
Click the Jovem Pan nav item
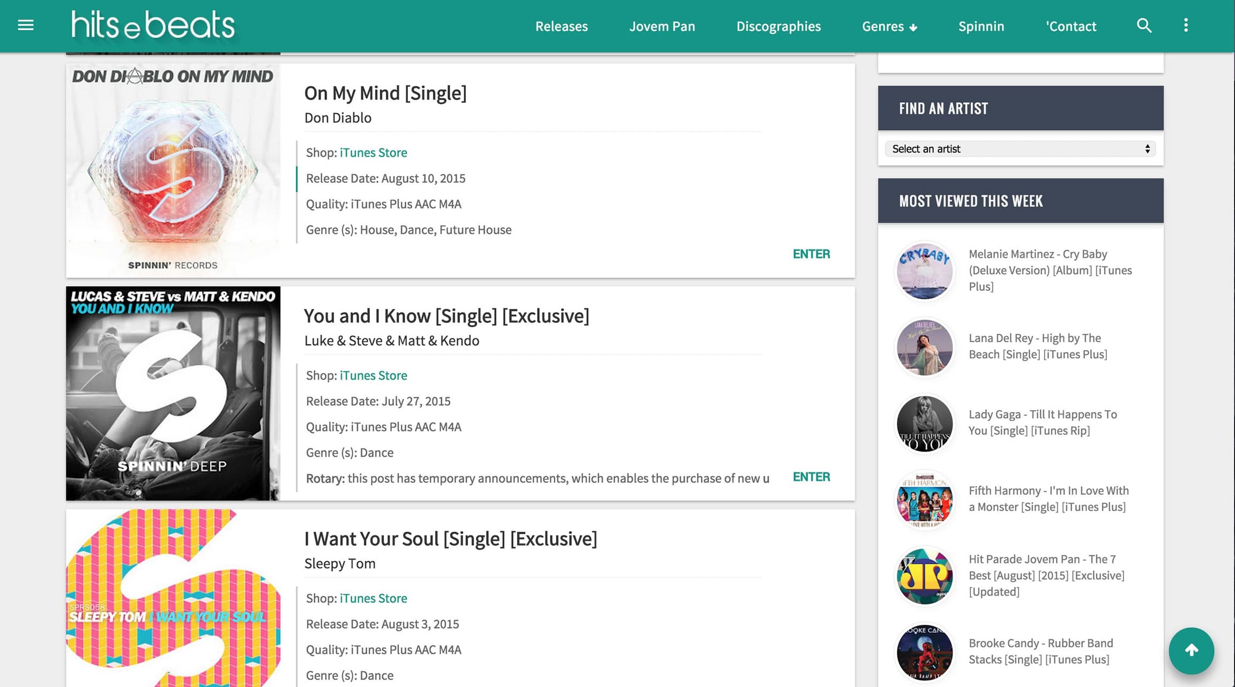(662, 26)
